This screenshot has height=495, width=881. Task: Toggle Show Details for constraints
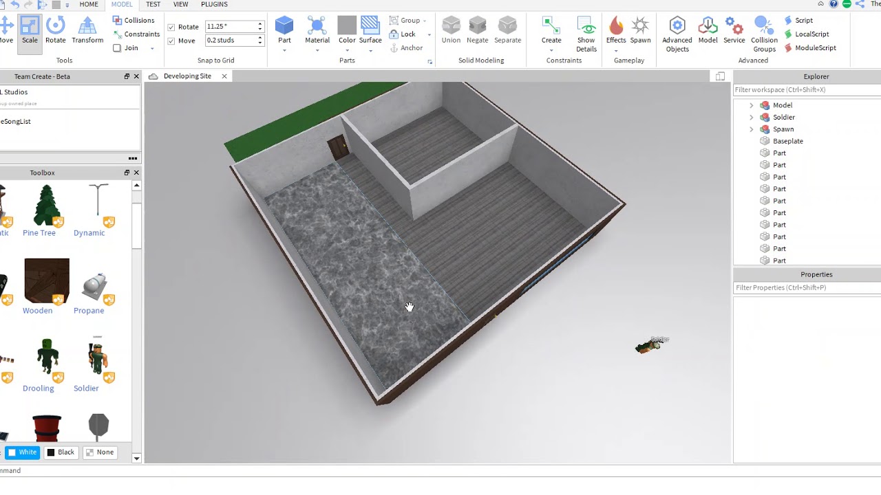click(x=586, y=34)
